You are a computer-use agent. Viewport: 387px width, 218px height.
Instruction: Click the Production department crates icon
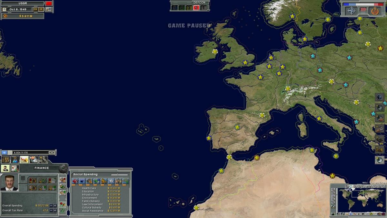point(5,160)
